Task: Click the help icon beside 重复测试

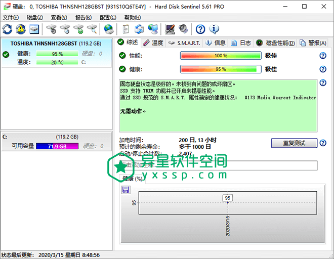Action: [x=323, y=143]
